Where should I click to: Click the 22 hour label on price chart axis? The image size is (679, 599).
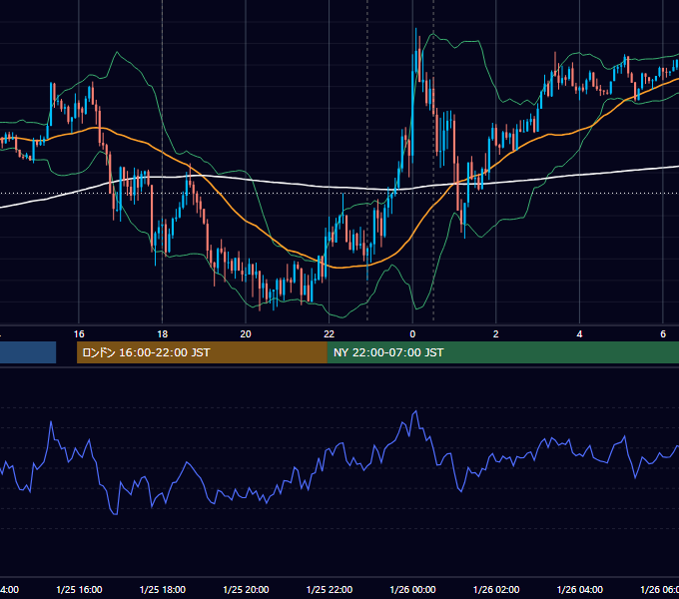click(330, 334)
